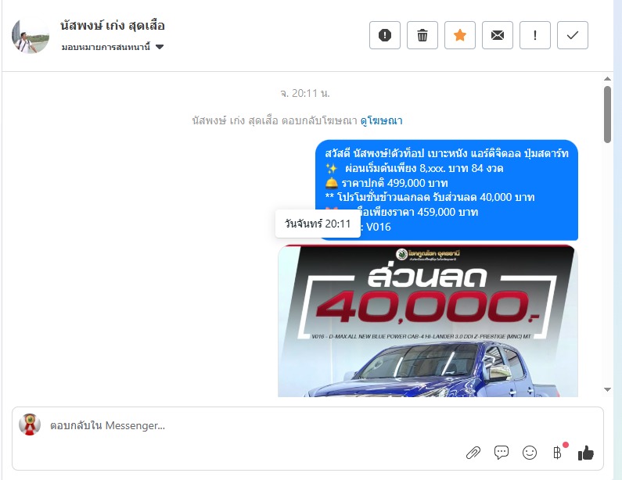Image resolution: width=622 pixels, height=480 pixels.
Task: Open saved replies speech bubble icon
Action: 502,453
